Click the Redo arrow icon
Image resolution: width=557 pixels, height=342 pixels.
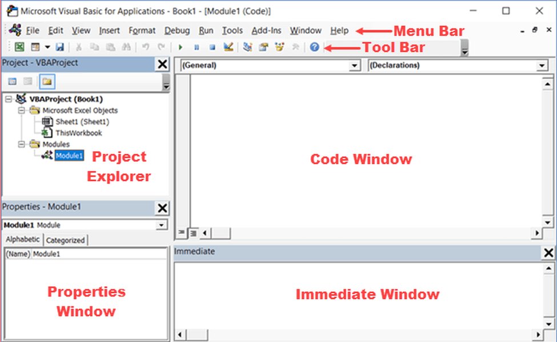coord(161,47)
